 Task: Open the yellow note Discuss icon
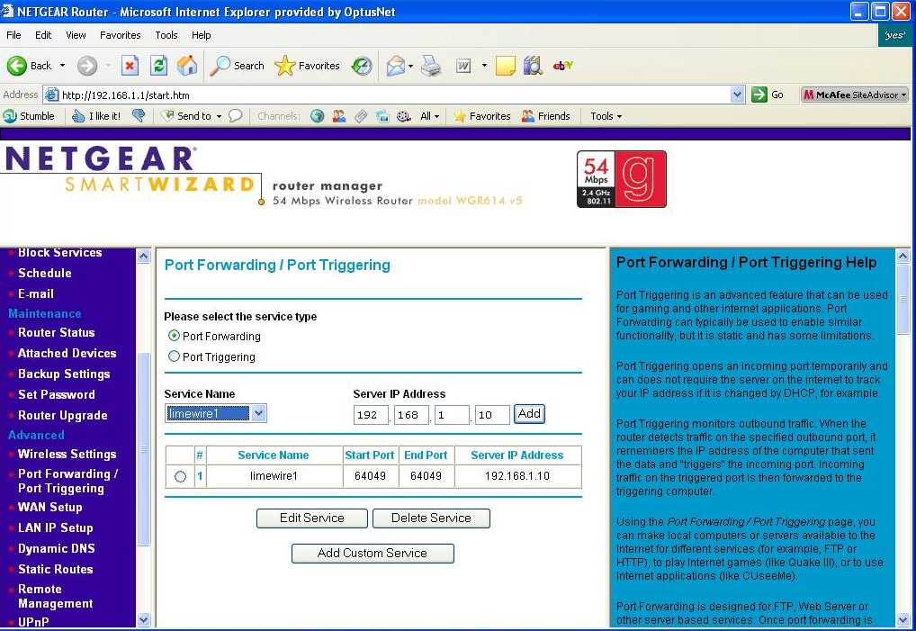(x=506, y=66)
